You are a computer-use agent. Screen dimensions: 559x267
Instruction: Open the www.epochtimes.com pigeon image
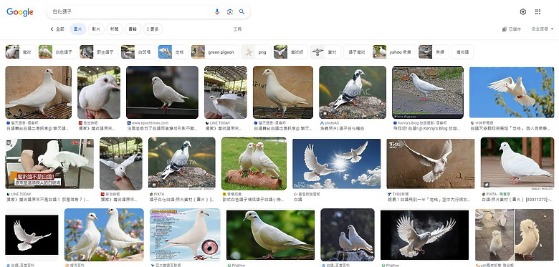[162, 92]
